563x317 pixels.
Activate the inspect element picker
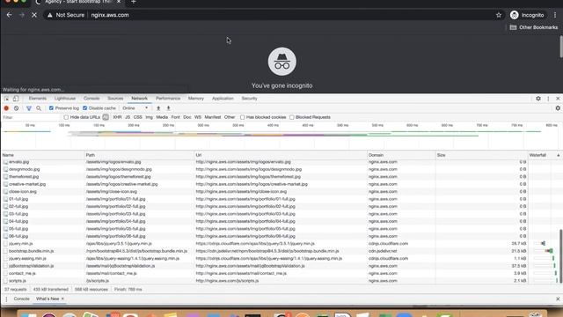coord(7,99)
